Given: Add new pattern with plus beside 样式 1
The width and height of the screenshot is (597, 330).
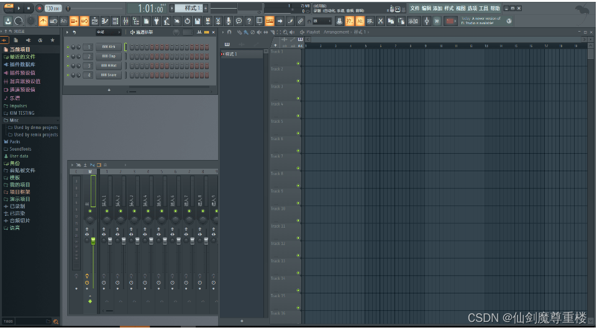Looking at the screenshot, I should (x=206, y=8).
